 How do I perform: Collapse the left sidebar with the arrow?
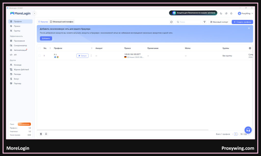(x=35, y=13)
